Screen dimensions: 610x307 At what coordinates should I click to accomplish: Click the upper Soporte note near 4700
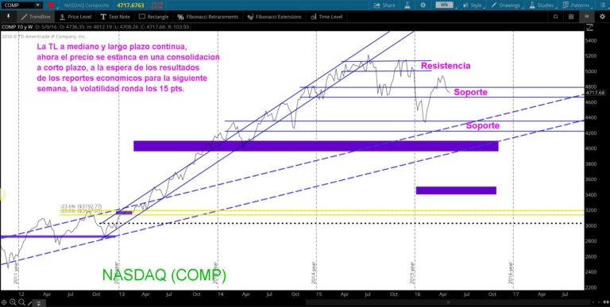[470, 93]
